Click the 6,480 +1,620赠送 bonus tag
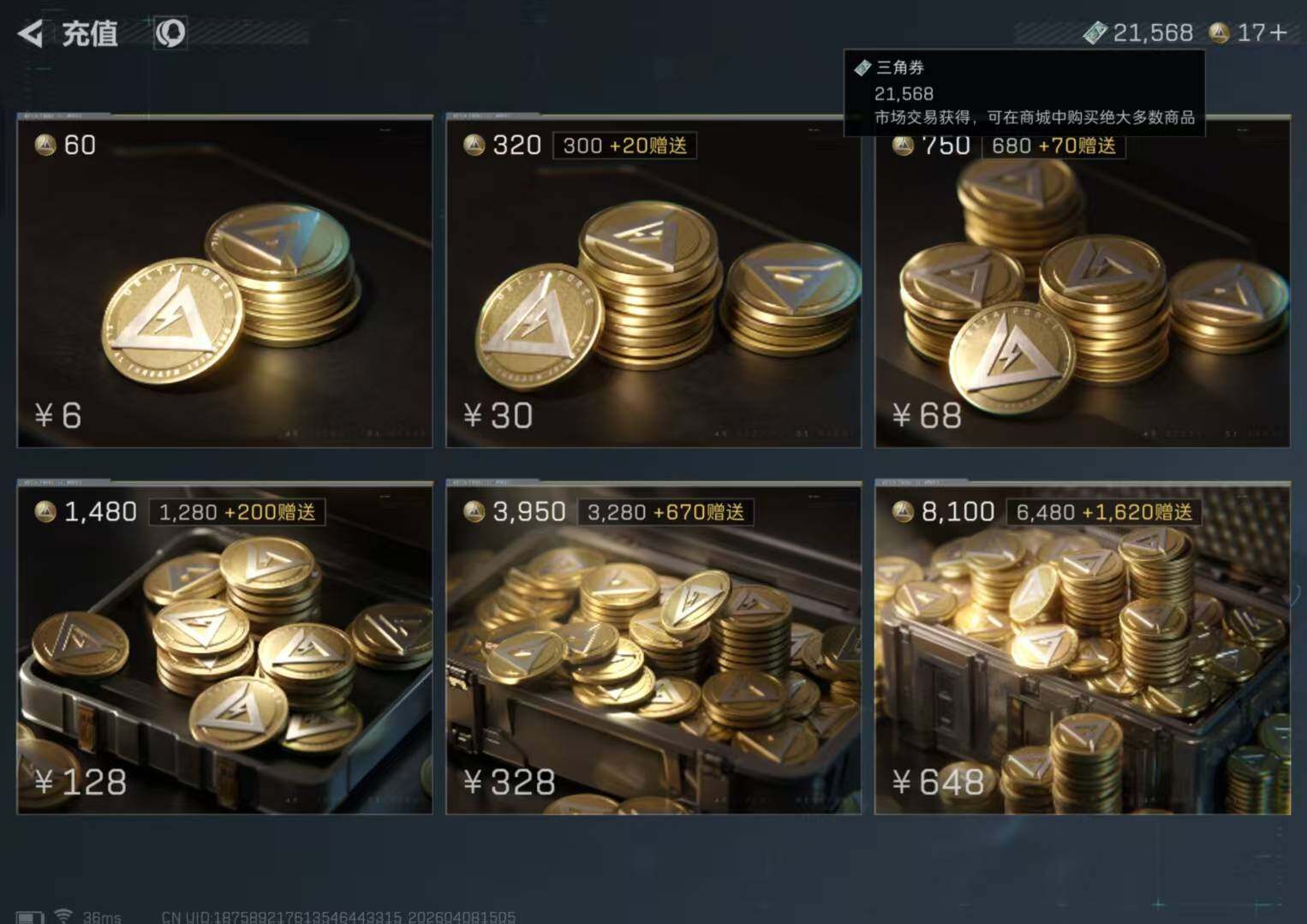This screenshot has width=1307, height=924. 1104,512
